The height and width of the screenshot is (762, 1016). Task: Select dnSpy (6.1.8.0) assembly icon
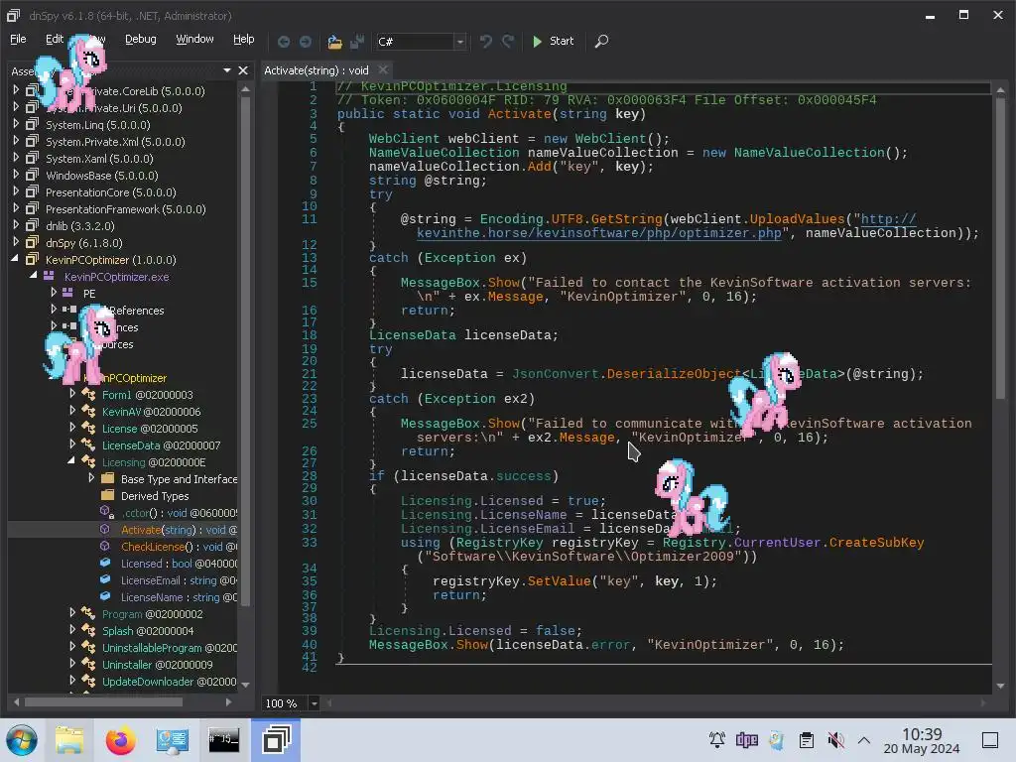[32, 242]
